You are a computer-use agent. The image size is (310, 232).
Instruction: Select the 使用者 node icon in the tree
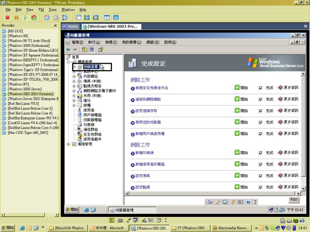[x=79, y=110]
